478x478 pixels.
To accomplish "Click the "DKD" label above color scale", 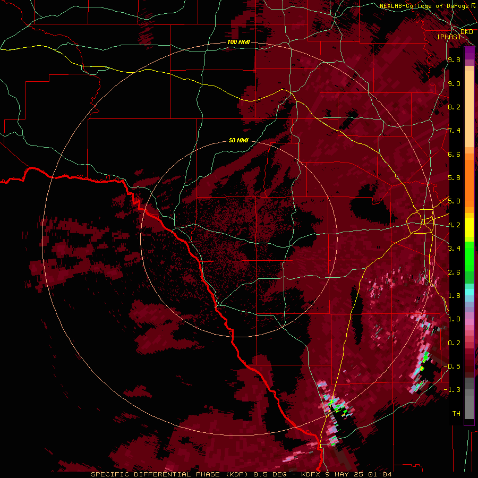I will point(466,32).
